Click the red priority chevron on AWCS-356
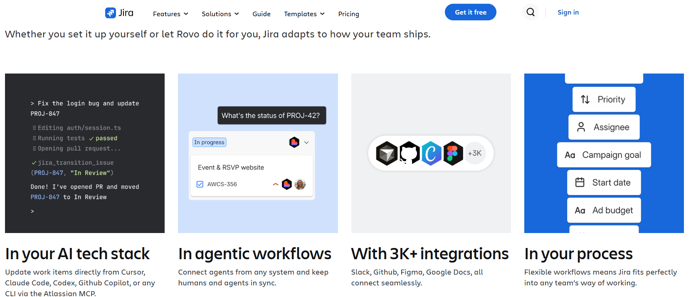Image resolution: width=691 pixels, height=297 pixels. click(x=275, y=184)
